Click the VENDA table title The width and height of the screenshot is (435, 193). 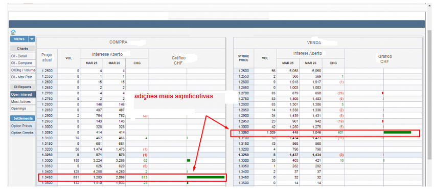314,43
